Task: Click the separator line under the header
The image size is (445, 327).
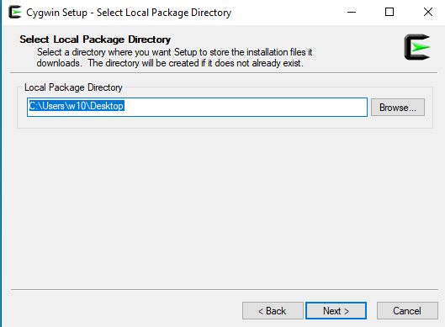Action: [224, 73]
